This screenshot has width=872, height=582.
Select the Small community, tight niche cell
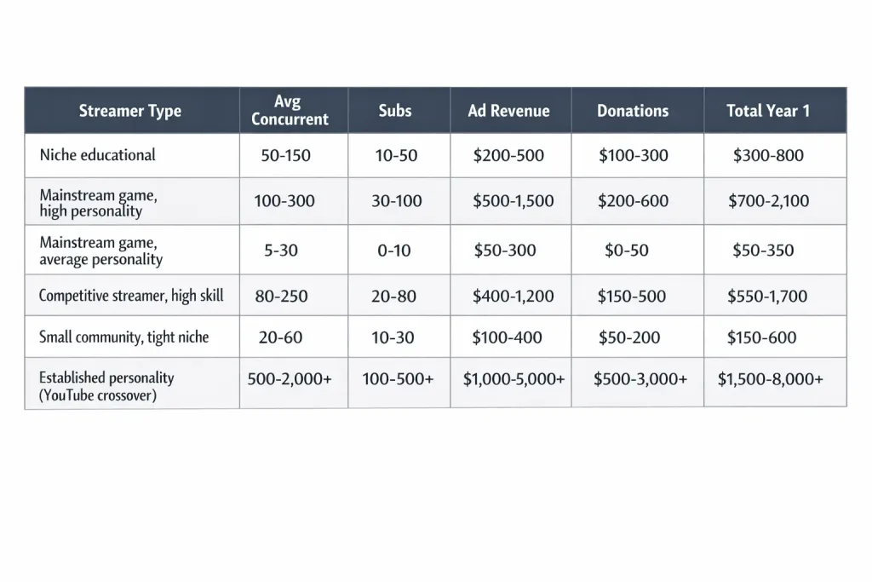(123, 337)
